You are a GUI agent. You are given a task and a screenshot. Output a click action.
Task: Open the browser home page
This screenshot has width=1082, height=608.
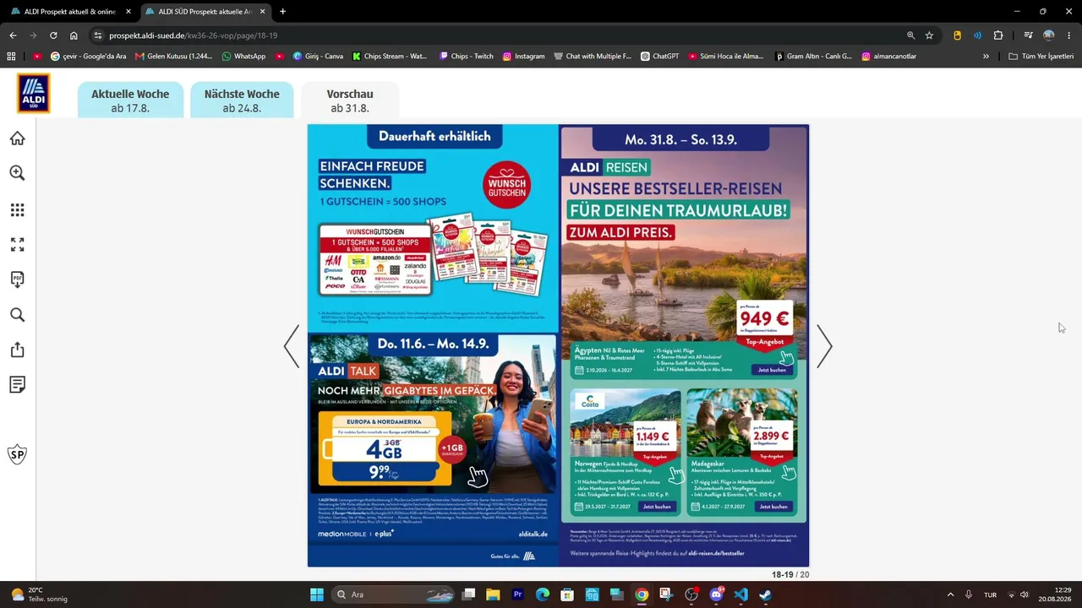pos(74,35)
